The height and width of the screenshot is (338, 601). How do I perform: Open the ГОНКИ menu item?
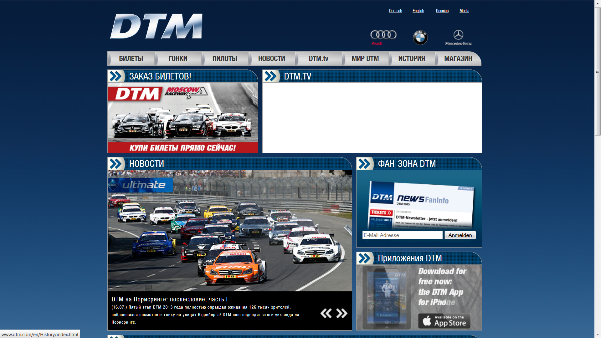[x=178, y=59]
